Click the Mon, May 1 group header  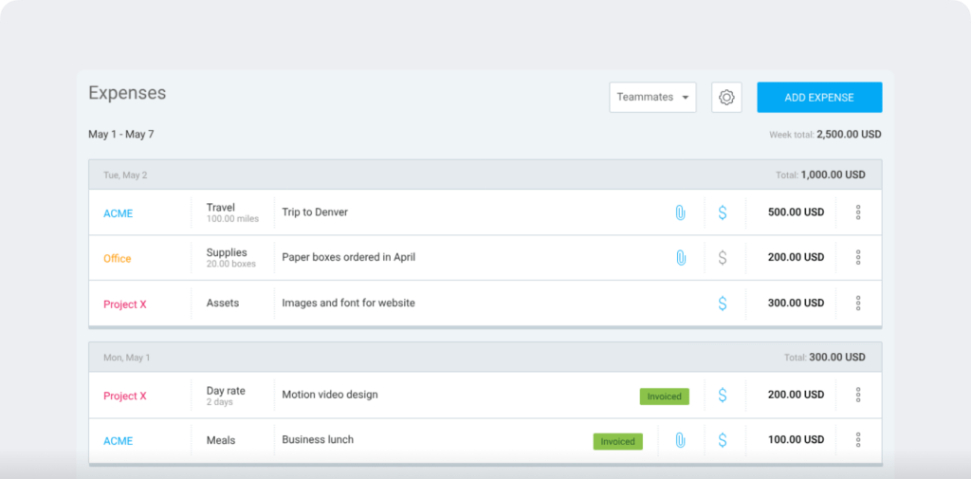485,358
